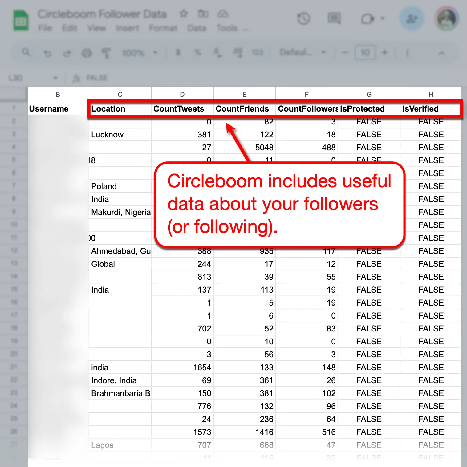Viewport: 467px width, 467px height.
Task: Open the Format menu
Action: [163, 28]
